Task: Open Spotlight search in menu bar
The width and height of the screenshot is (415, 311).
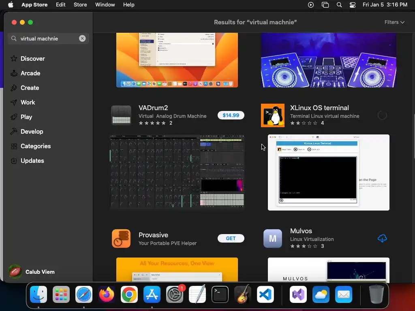Action: (339, 4)
